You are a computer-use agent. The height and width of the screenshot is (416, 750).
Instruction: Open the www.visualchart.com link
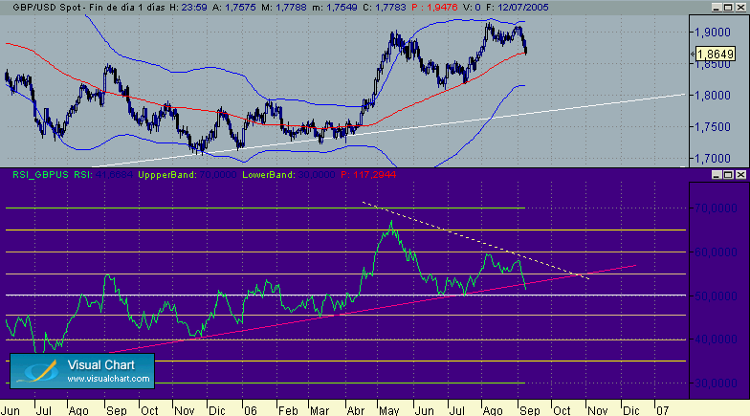coord(109,379)
